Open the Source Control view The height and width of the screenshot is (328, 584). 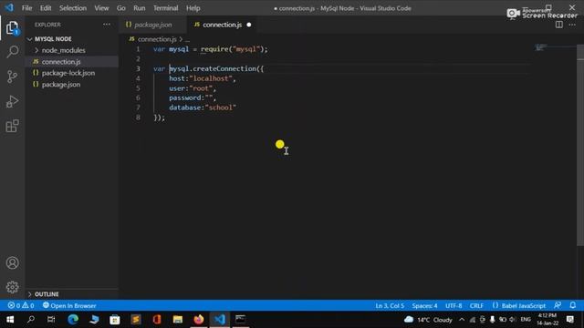pos(12,77)
